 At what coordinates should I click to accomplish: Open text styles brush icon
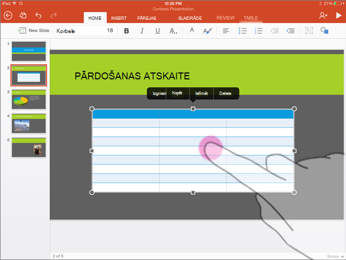[x=207, y=31]
